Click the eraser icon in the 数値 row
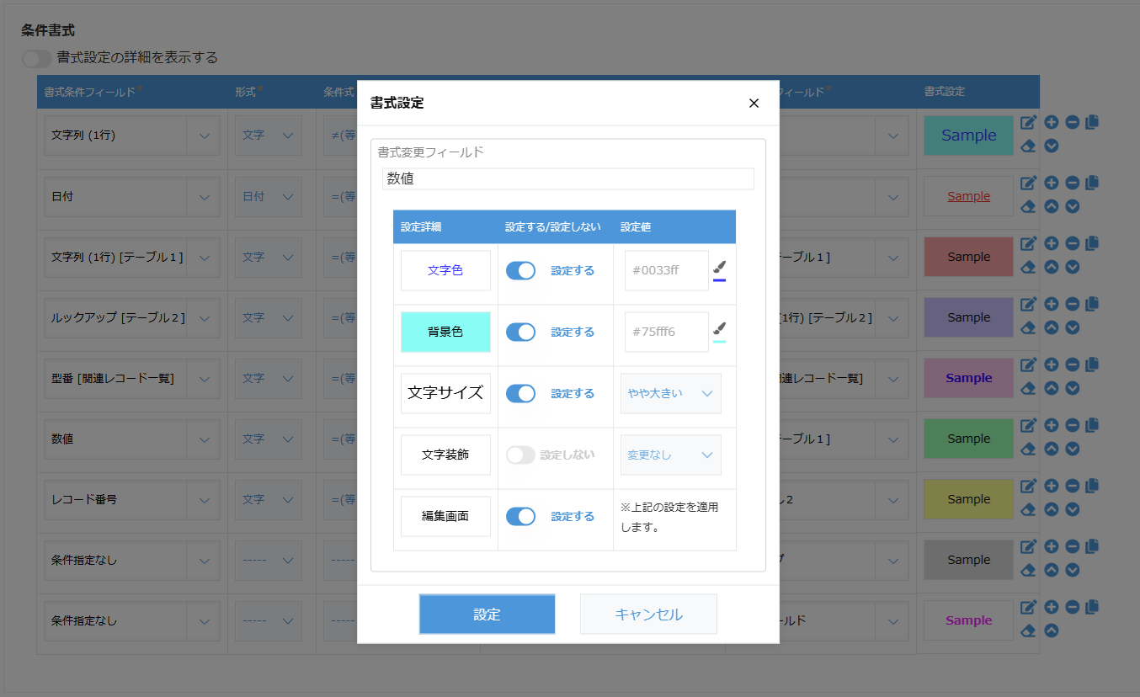Image resolution: width=1140 pixels, height=697 pixels. [1028, 450]
